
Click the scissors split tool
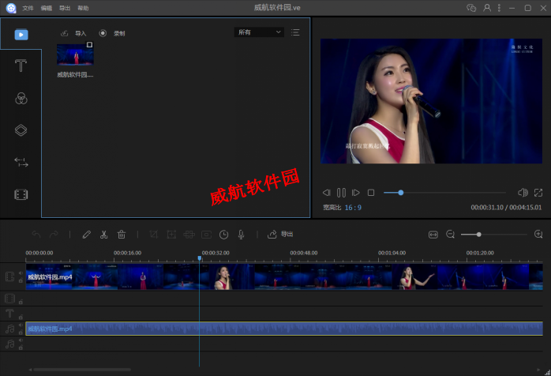[103, 235]
